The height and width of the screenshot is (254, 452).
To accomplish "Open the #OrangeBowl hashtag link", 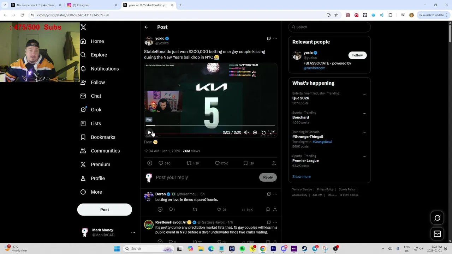I will tap(322, 142).
